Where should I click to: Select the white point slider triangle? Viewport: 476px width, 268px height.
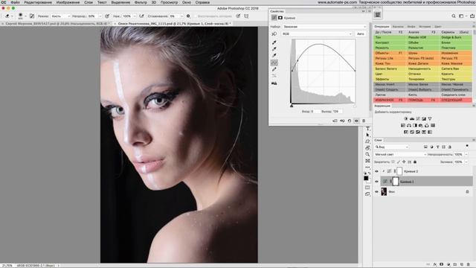pyautogui.click(x=355, y=106)
